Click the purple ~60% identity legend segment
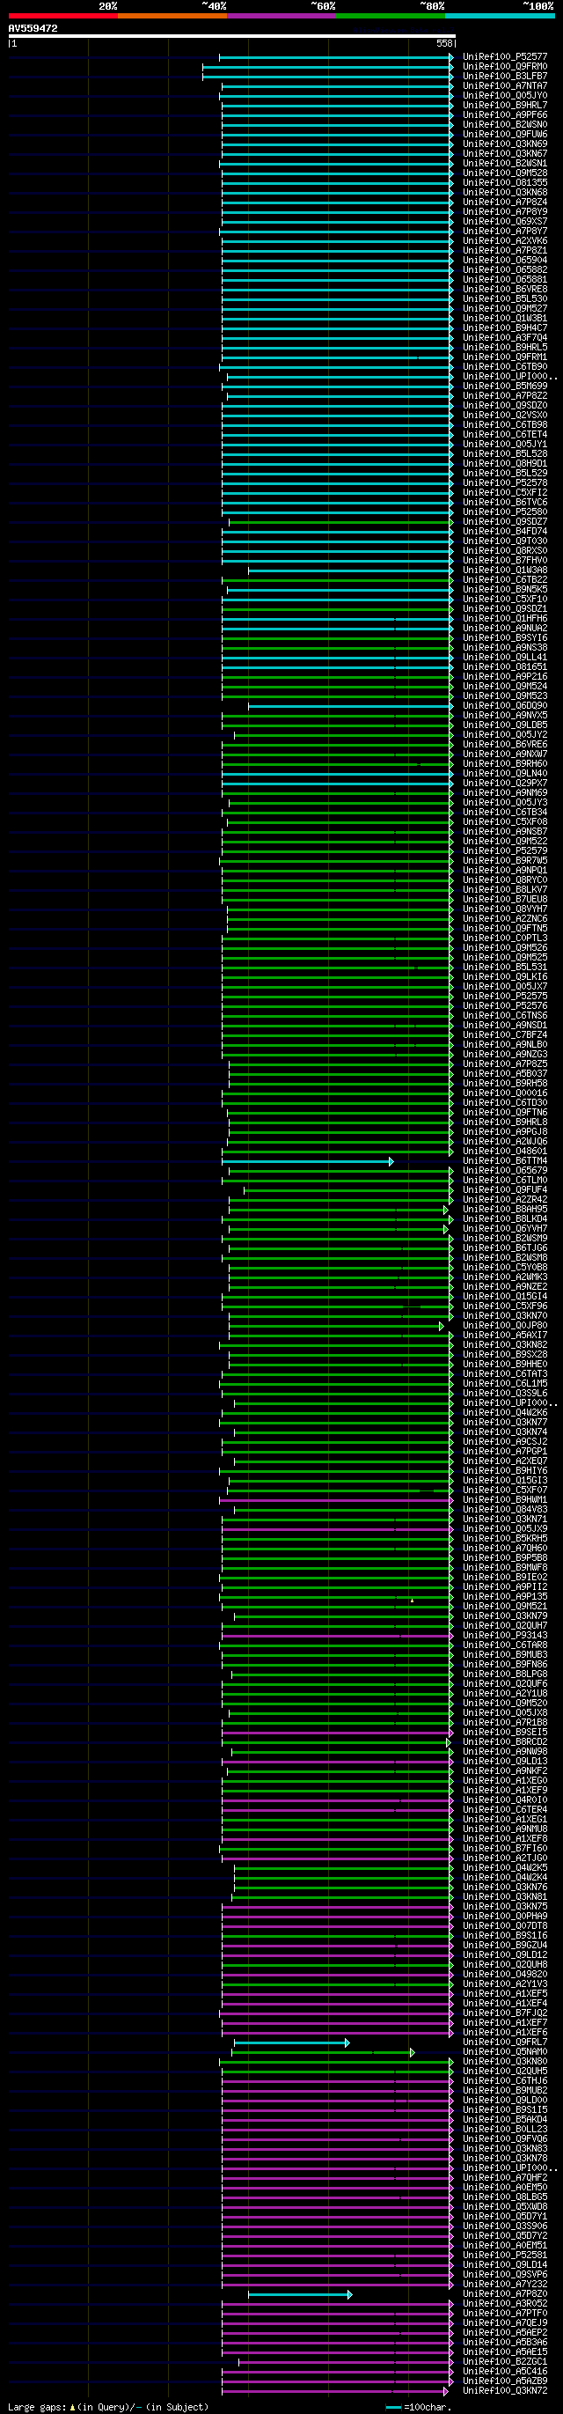This screenshot has height=2414, width=563. coord(281,16)
